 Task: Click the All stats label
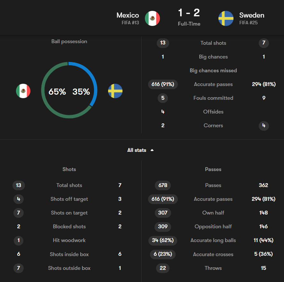coord(137,150)
